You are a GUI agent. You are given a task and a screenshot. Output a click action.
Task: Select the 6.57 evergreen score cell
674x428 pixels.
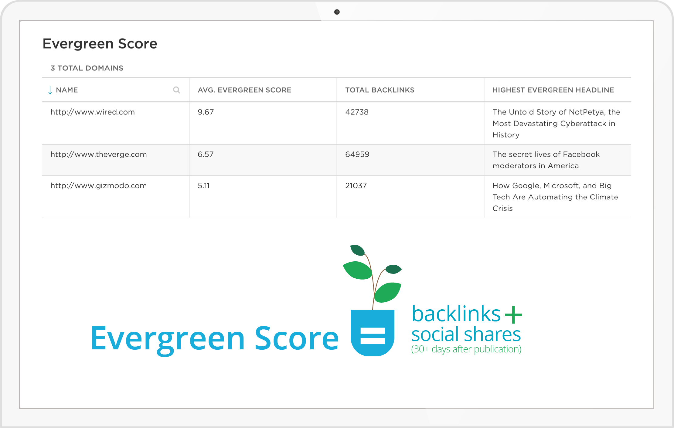(x=206, y=154)
